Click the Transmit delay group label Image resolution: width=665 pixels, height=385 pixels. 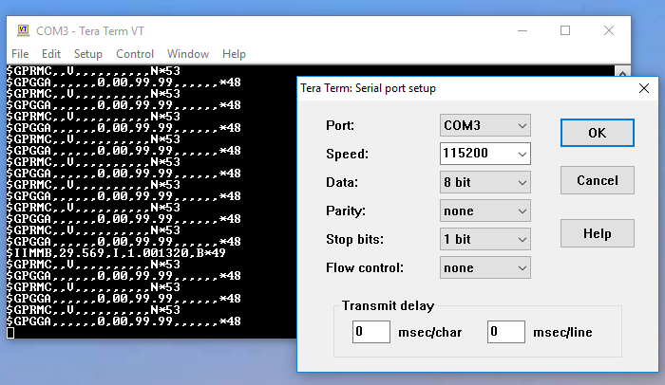[x=388, y=305]
